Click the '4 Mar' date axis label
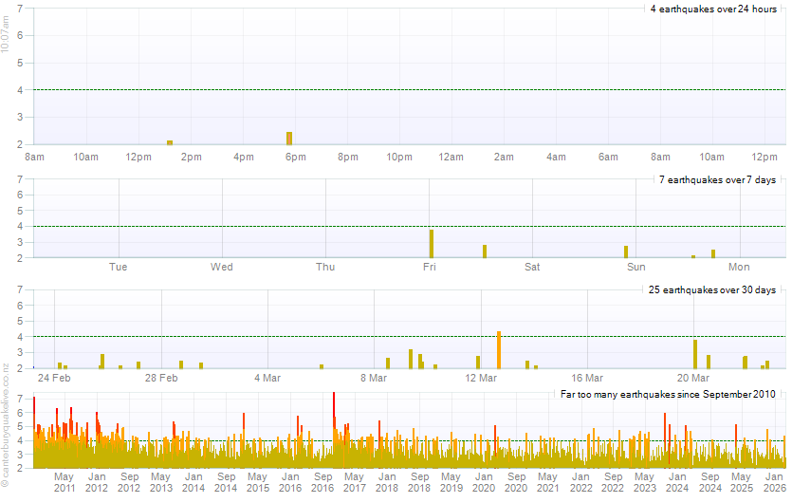The height and width of the screenshot is (503, 792). [x=267, y=378]
